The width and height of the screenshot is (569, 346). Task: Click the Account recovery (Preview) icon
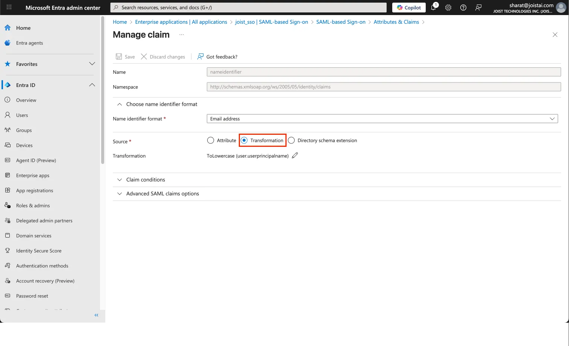tap(8, 281)
